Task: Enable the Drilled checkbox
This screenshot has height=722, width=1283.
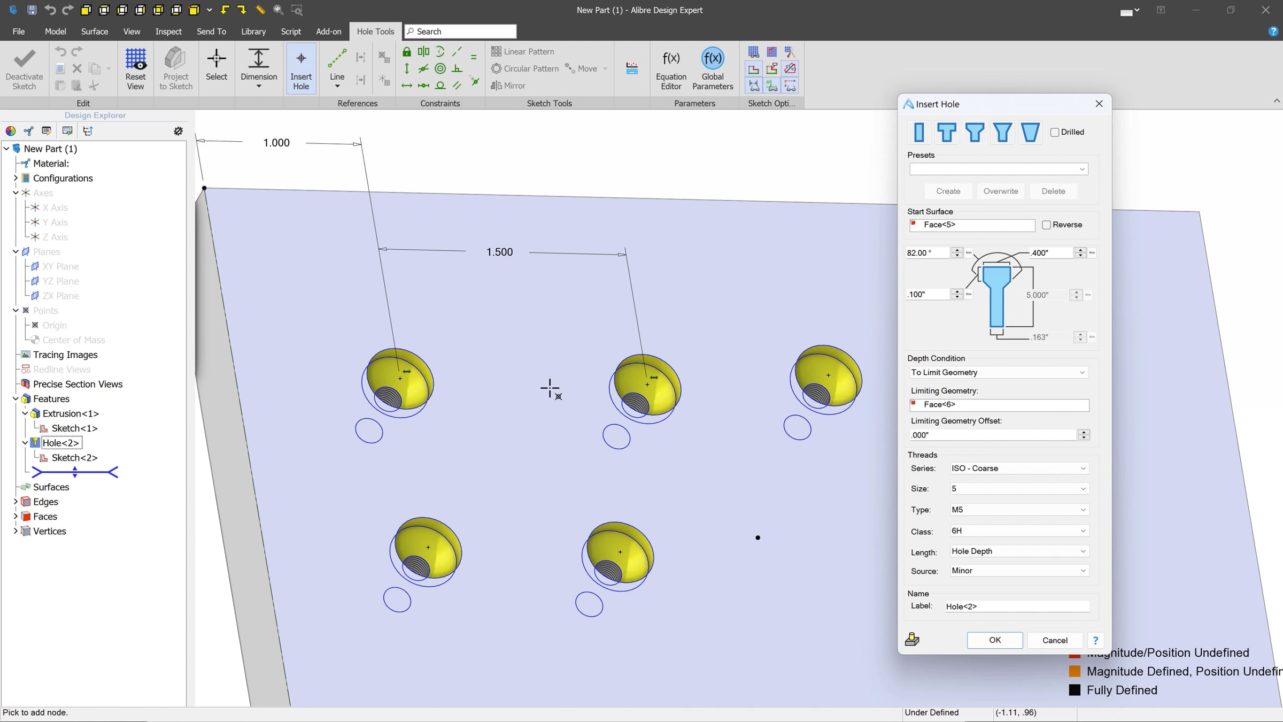Action: pyautogui.click(x=1055, y=132)
